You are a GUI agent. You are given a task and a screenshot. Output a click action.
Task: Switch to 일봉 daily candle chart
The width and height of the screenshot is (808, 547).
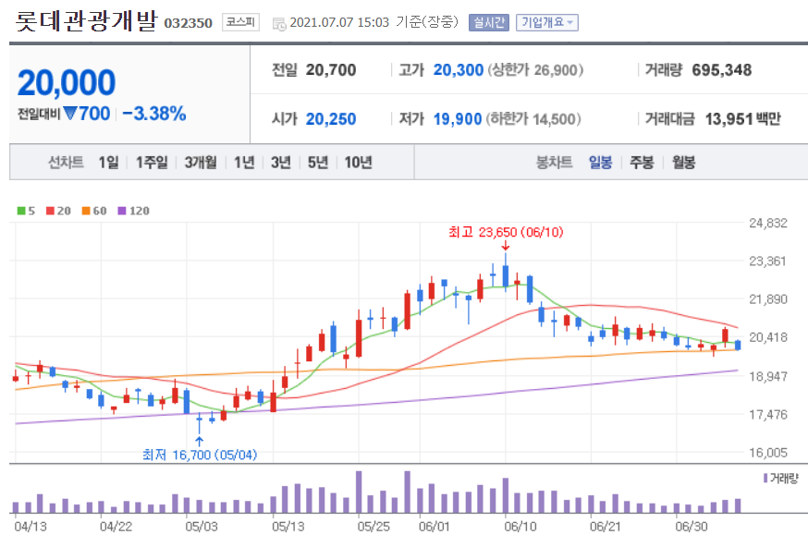click(x=600, y=163)
